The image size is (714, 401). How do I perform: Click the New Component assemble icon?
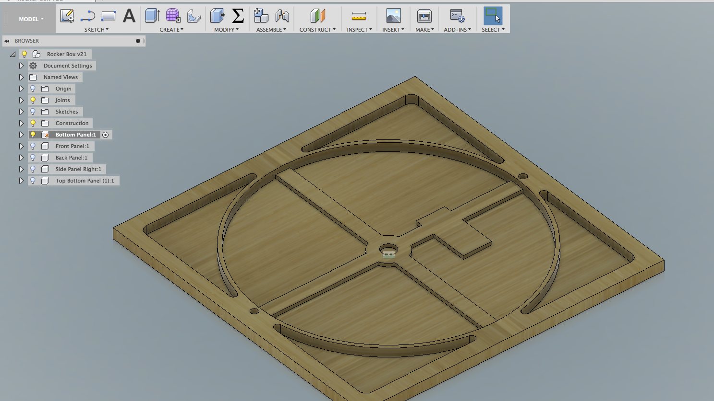pos(261,16)
